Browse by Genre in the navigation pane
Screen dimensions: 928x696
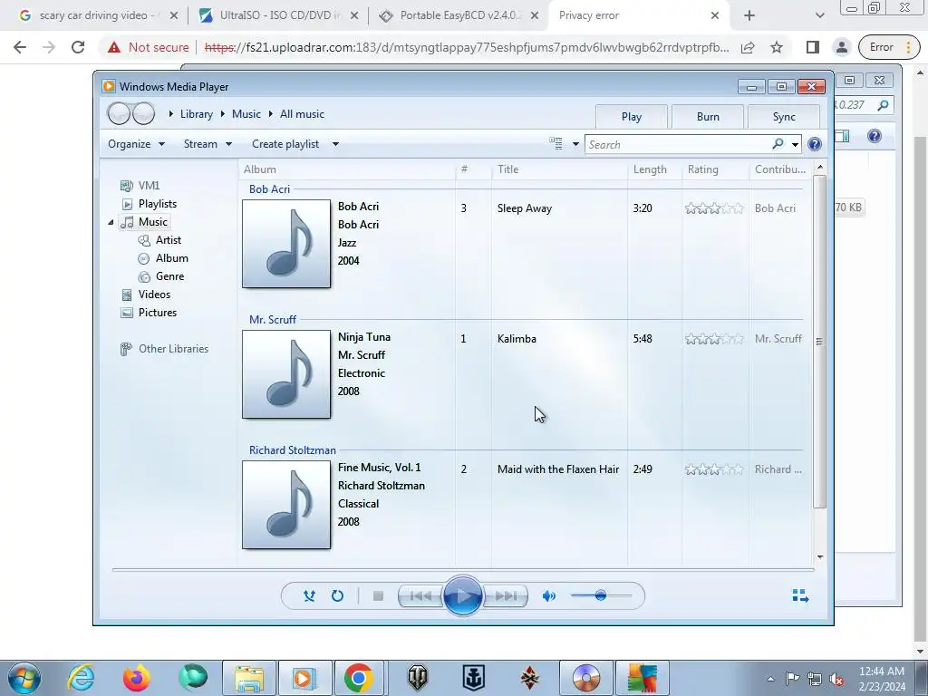pos(161,276)
